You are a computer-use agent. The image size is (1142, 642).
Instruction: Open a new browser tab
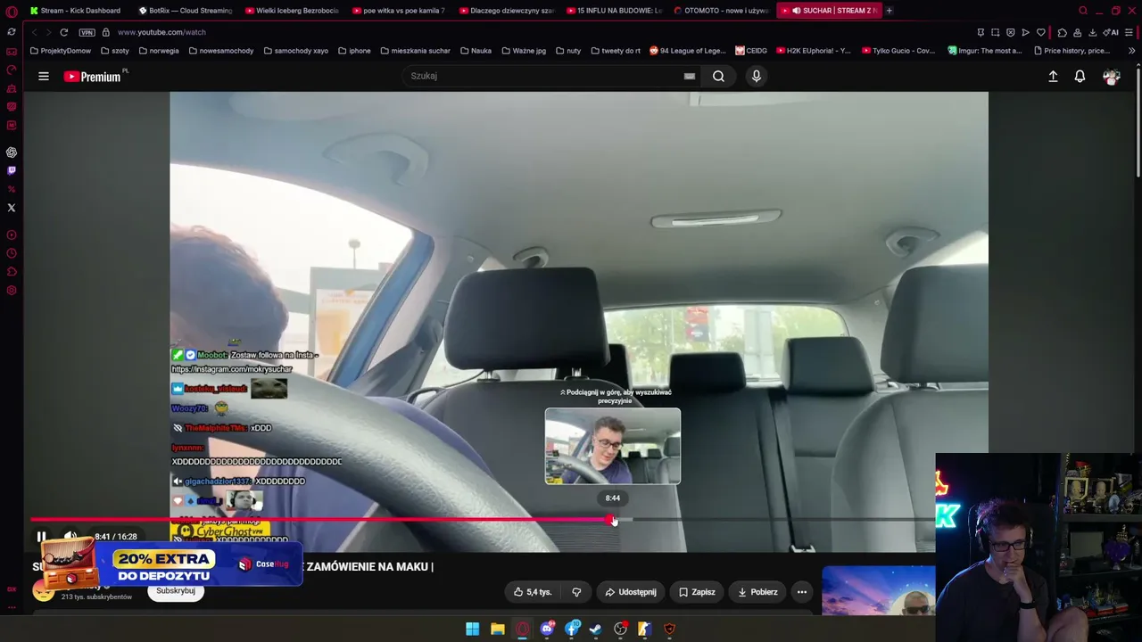click(x=889, y=11)
